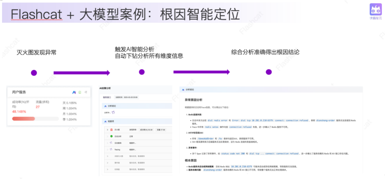This screenshot has height=179, width=385.
Task: Click the 'status code not 200' code snippet
Action: (x=233, y=154)
